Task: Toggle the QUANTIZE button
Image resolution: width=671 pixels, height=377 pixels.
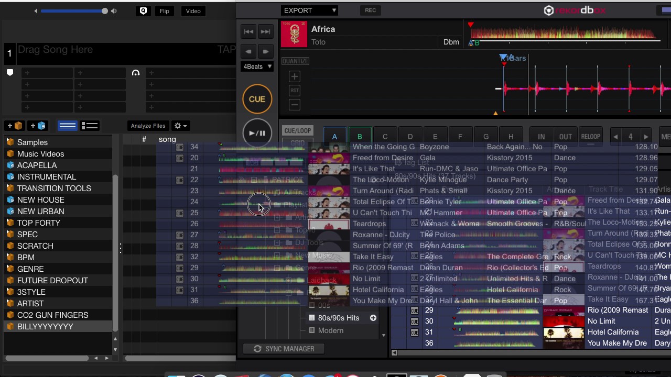Action: [x=295, y=61]
